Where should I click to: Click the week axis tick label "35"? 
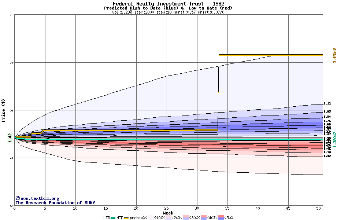pos(227,208)
